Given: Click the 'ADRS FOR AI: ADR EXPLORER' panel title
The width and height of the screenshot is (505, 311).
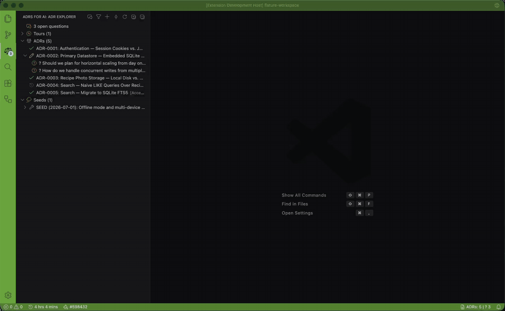Looking at the screenshot, I should 49,17.
